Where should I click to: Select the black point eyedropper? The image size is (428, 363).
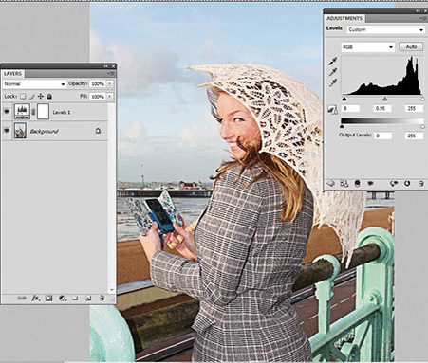coord(333,61)
